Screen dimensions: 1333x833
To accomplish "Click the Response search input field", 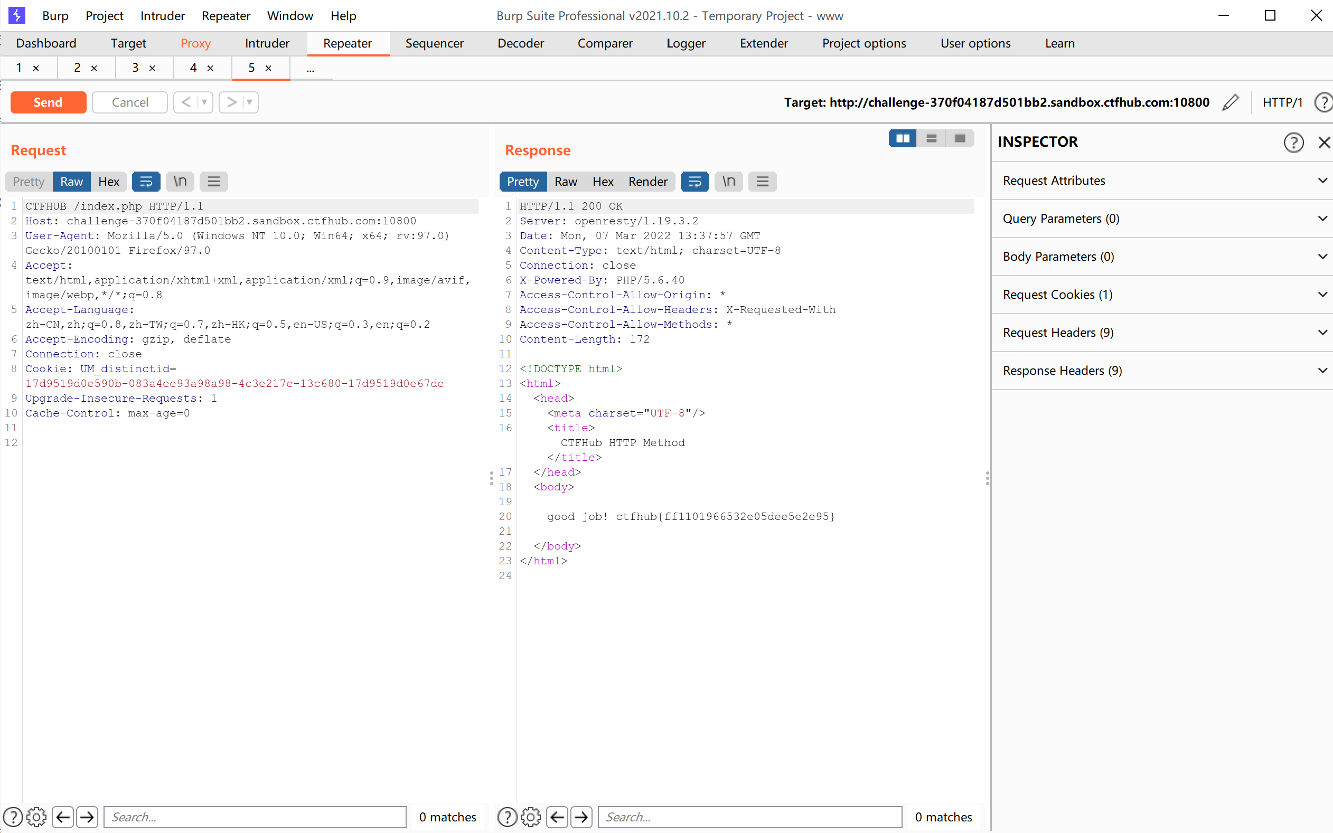I will click(750, 817).
